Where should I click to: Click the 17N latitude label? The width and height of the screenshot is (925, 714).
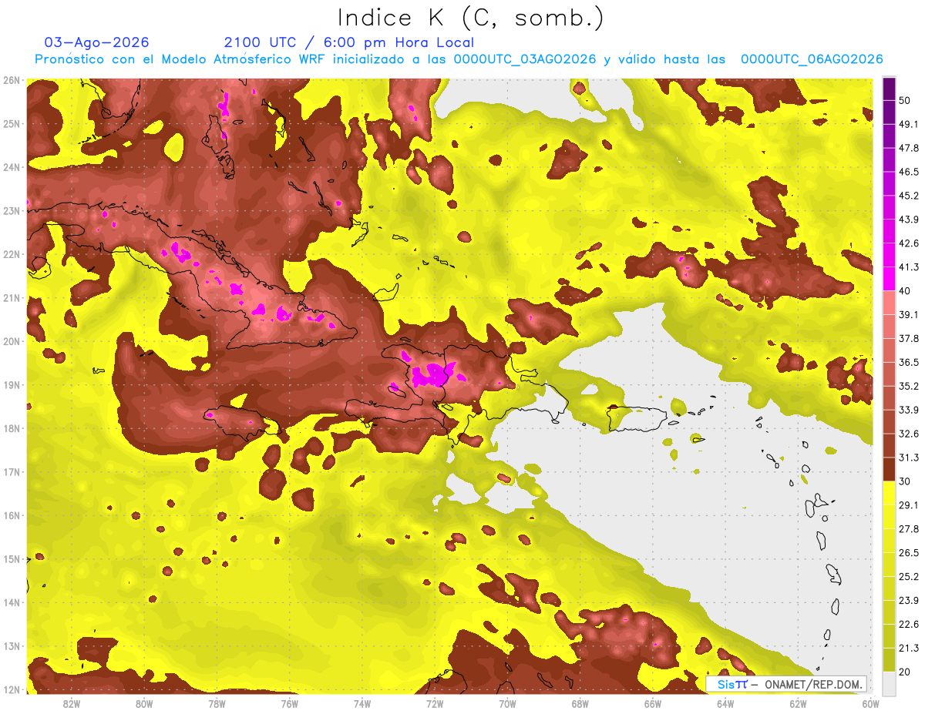pos(12,472)
